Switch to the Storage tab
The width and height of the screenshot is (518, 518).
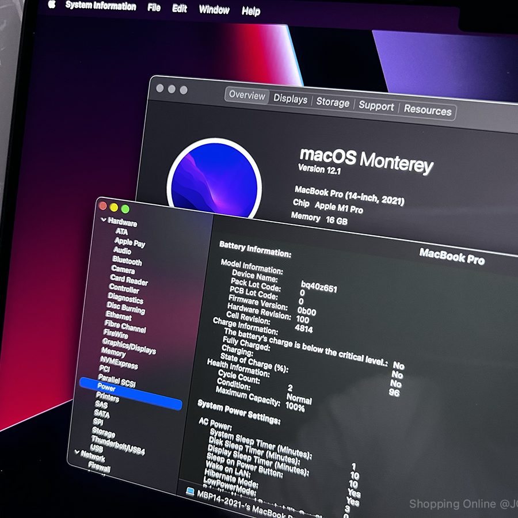333,102
